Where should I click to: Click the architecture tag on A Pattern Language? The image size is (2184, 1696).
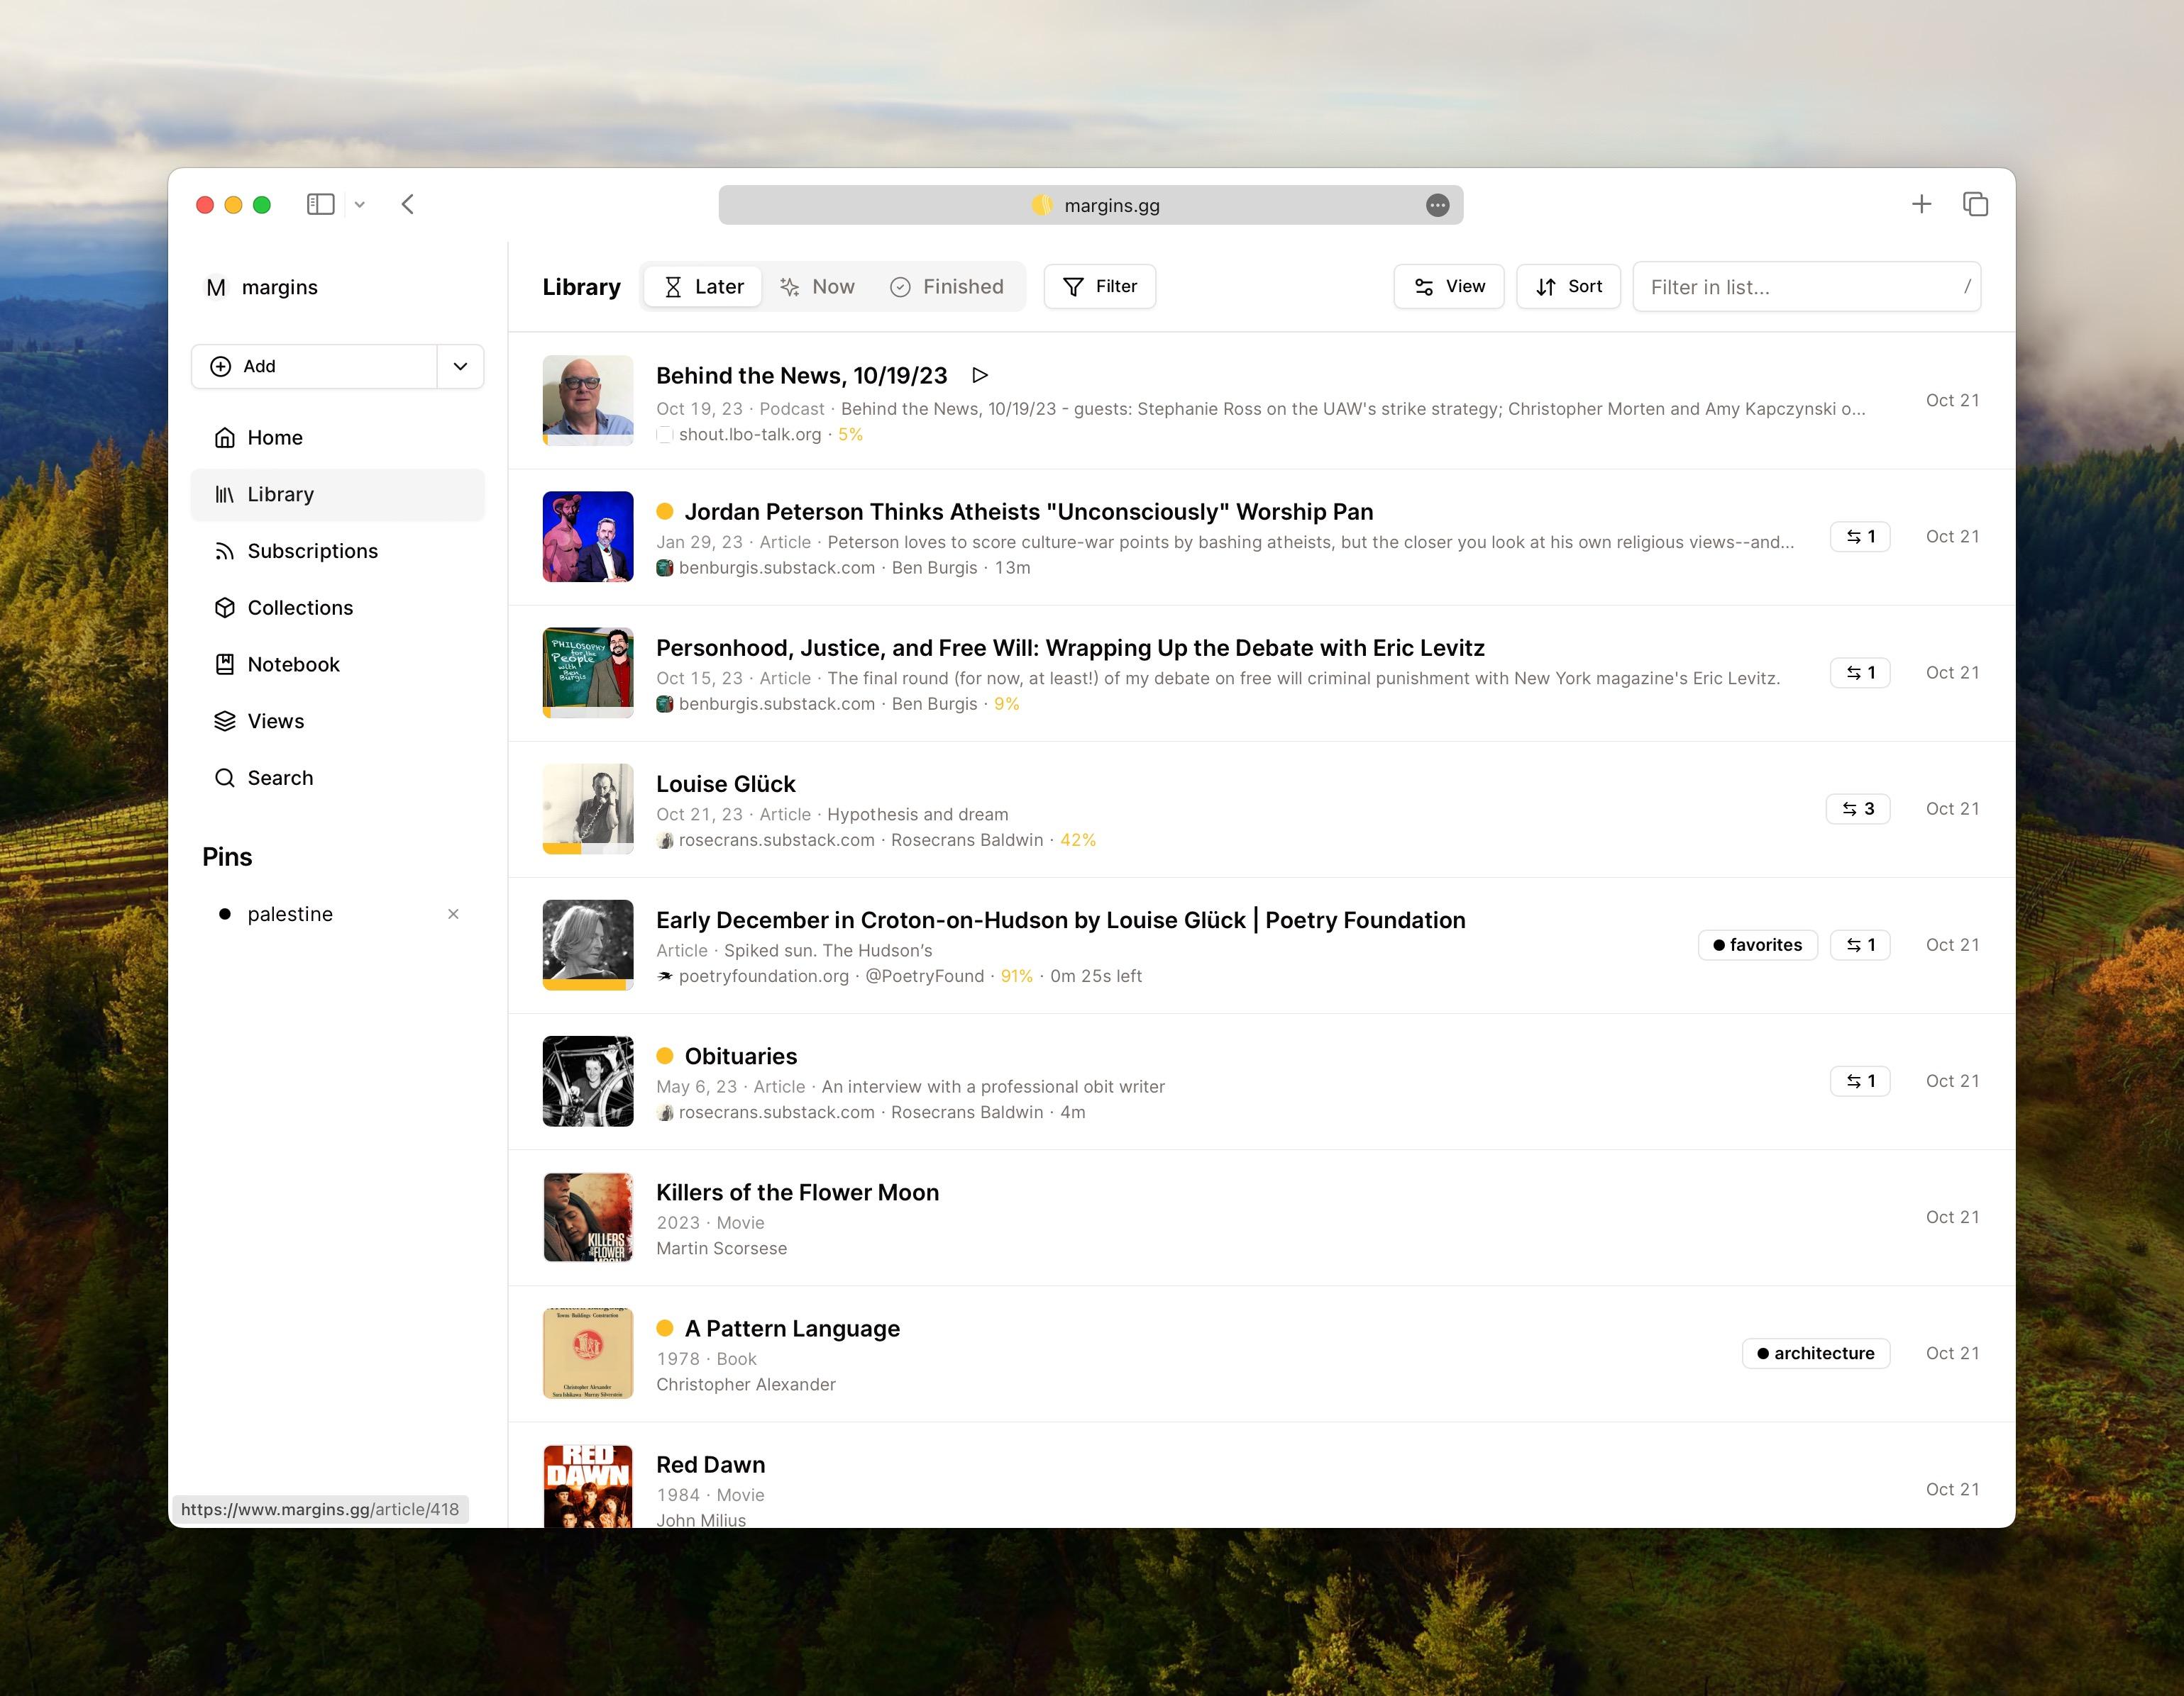(1815, 1354)
